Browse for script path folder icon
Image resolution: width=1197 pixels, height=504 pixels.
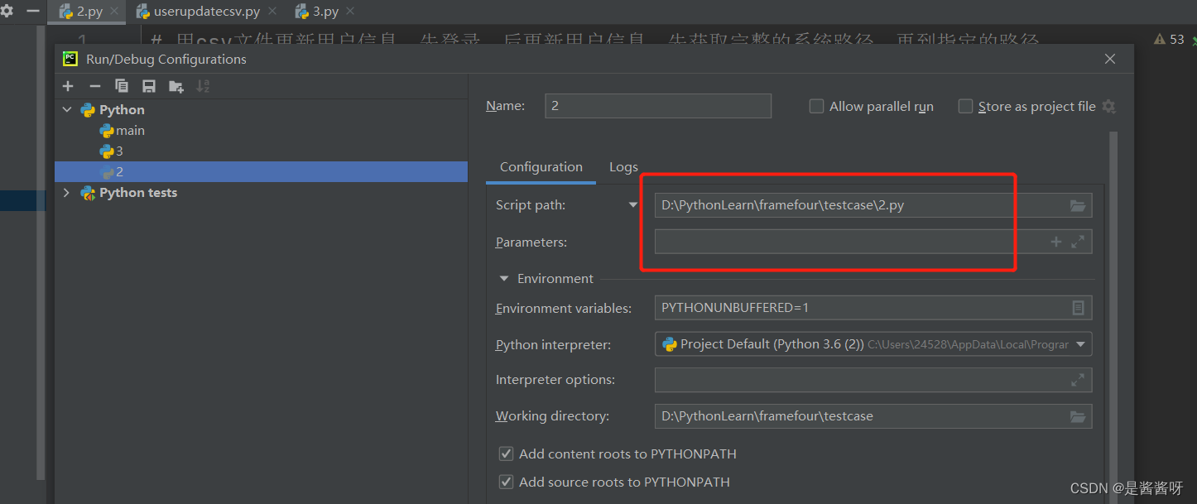pos(1077,205)
